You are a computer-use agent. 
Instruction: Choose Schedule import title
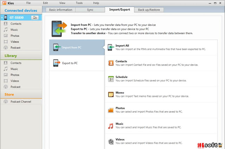(x=121, y=77)
